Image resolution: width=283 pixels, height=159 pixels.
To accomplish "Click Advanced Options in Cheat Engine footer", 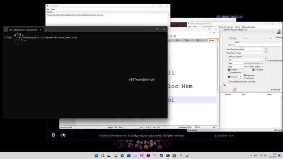I will click(x=192, y=130).
